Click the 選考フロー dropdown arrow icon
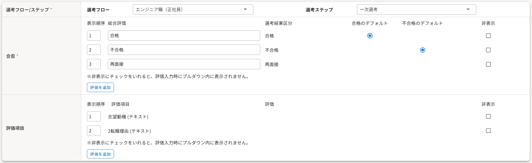The width and height of the screenshot is (532, 163). click(x=245, y=9)
